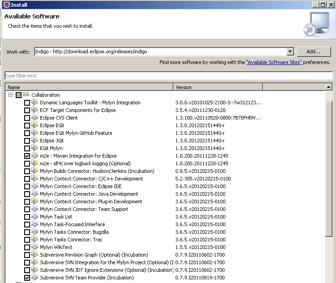Image resolution: width=336 pixels, height=283 pixels.
Task: Open the Work with dropdown arrow
Action: (x=290, y=51)
